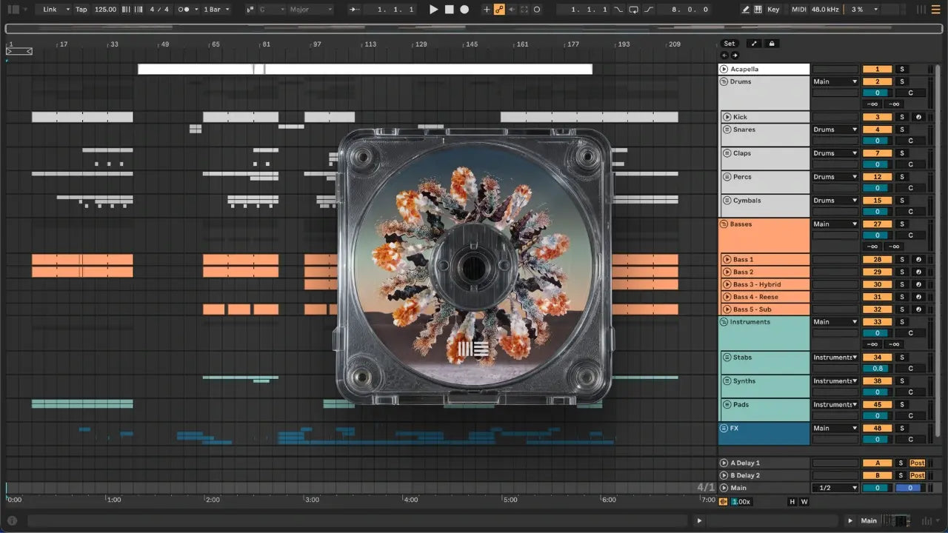Toggle the Acapella track activator 1

coord(878,69)
